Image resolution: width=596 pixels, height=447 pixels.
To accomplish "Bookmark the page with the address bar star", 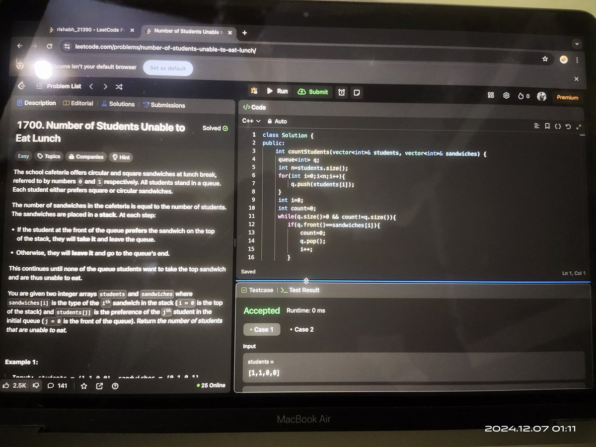I will pyautogui.click(x=545, y=59).
